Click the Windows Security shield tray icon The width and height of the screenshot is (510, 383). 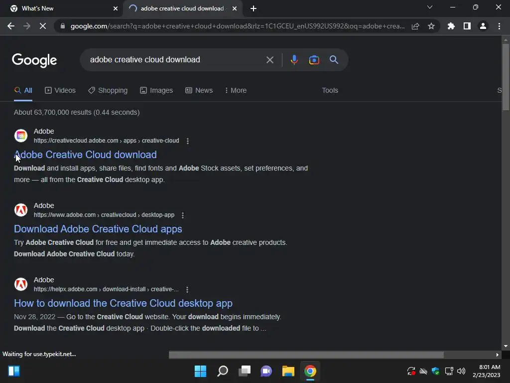[435, 371]
